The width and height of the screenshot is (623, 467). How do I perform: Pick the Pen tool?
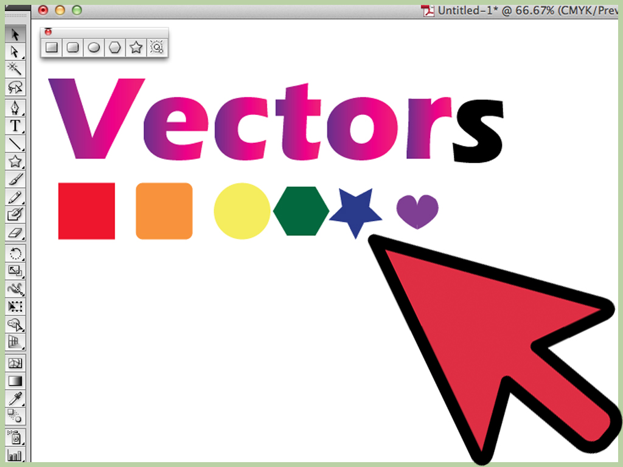pos(15,106)
